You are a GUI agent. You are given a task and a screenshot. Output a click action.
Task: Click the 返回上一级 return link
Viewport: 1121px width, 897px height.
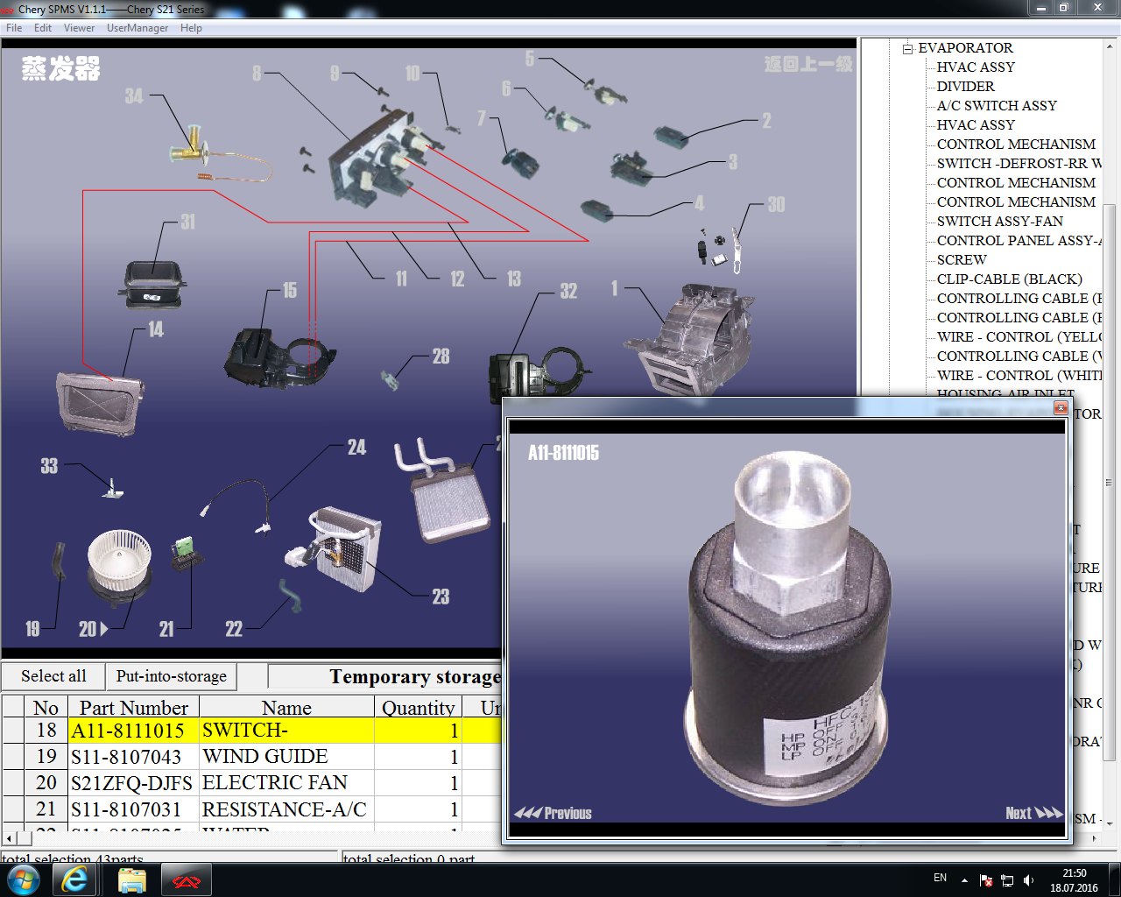(807, 64)
